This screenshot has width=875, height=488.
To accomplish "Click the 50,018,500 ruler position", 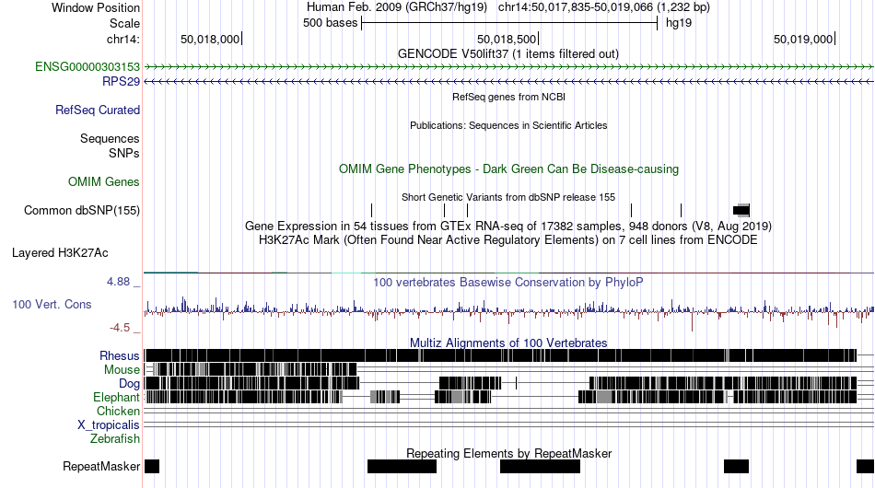I will [x=507, y=39].
